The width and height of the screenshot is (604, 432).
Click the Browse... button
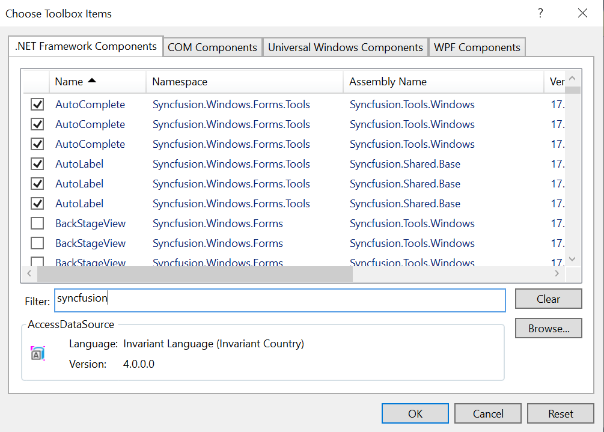click(548, 329)
